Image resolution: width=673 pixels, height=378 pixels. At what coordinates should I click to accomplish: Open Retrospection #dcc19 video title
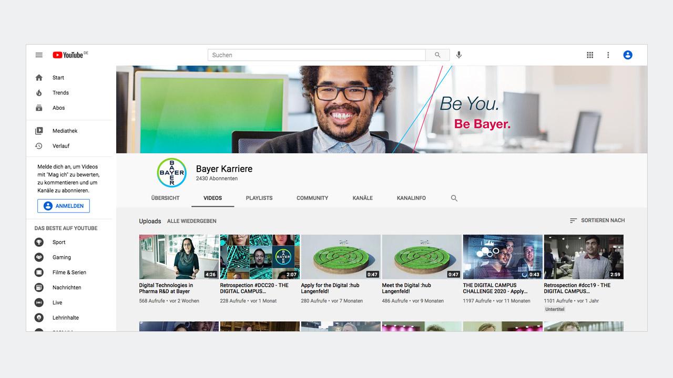tap(577, 288)
